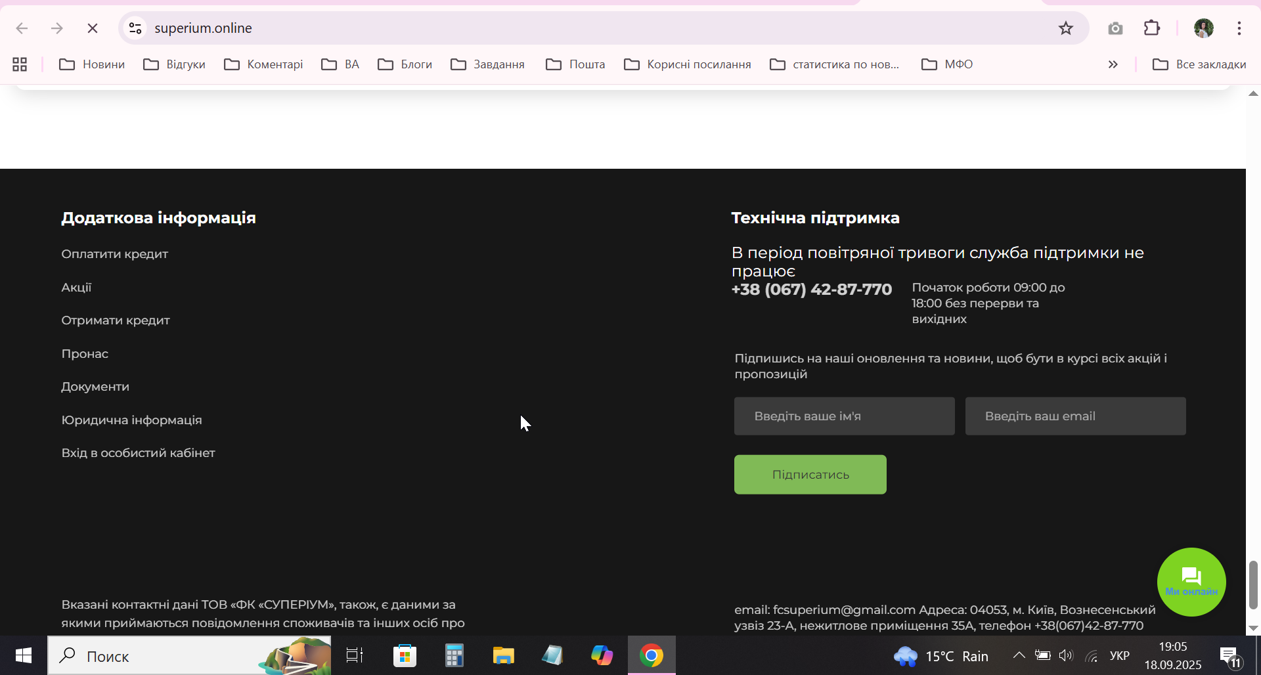Open the volume speaker tray icon
1261x675 pixels.
(x=1066, y=655)
